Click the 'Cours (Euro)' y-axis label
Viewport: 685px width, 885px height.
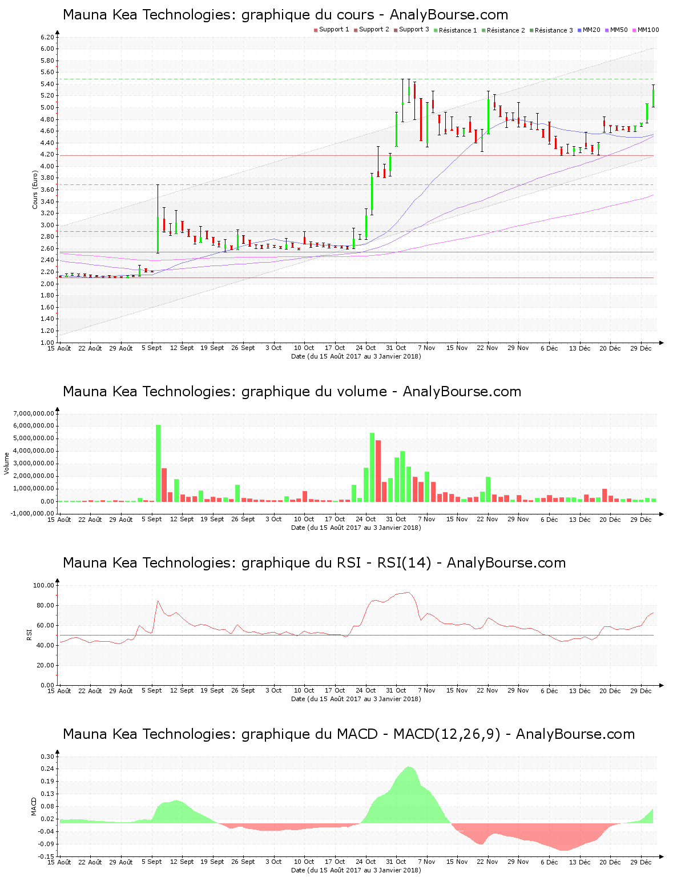pos(35,190)
